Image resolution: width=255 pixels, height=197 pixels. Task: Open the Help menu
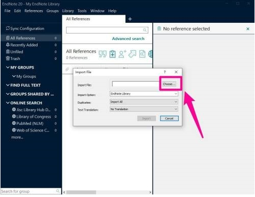pos(112,11)
